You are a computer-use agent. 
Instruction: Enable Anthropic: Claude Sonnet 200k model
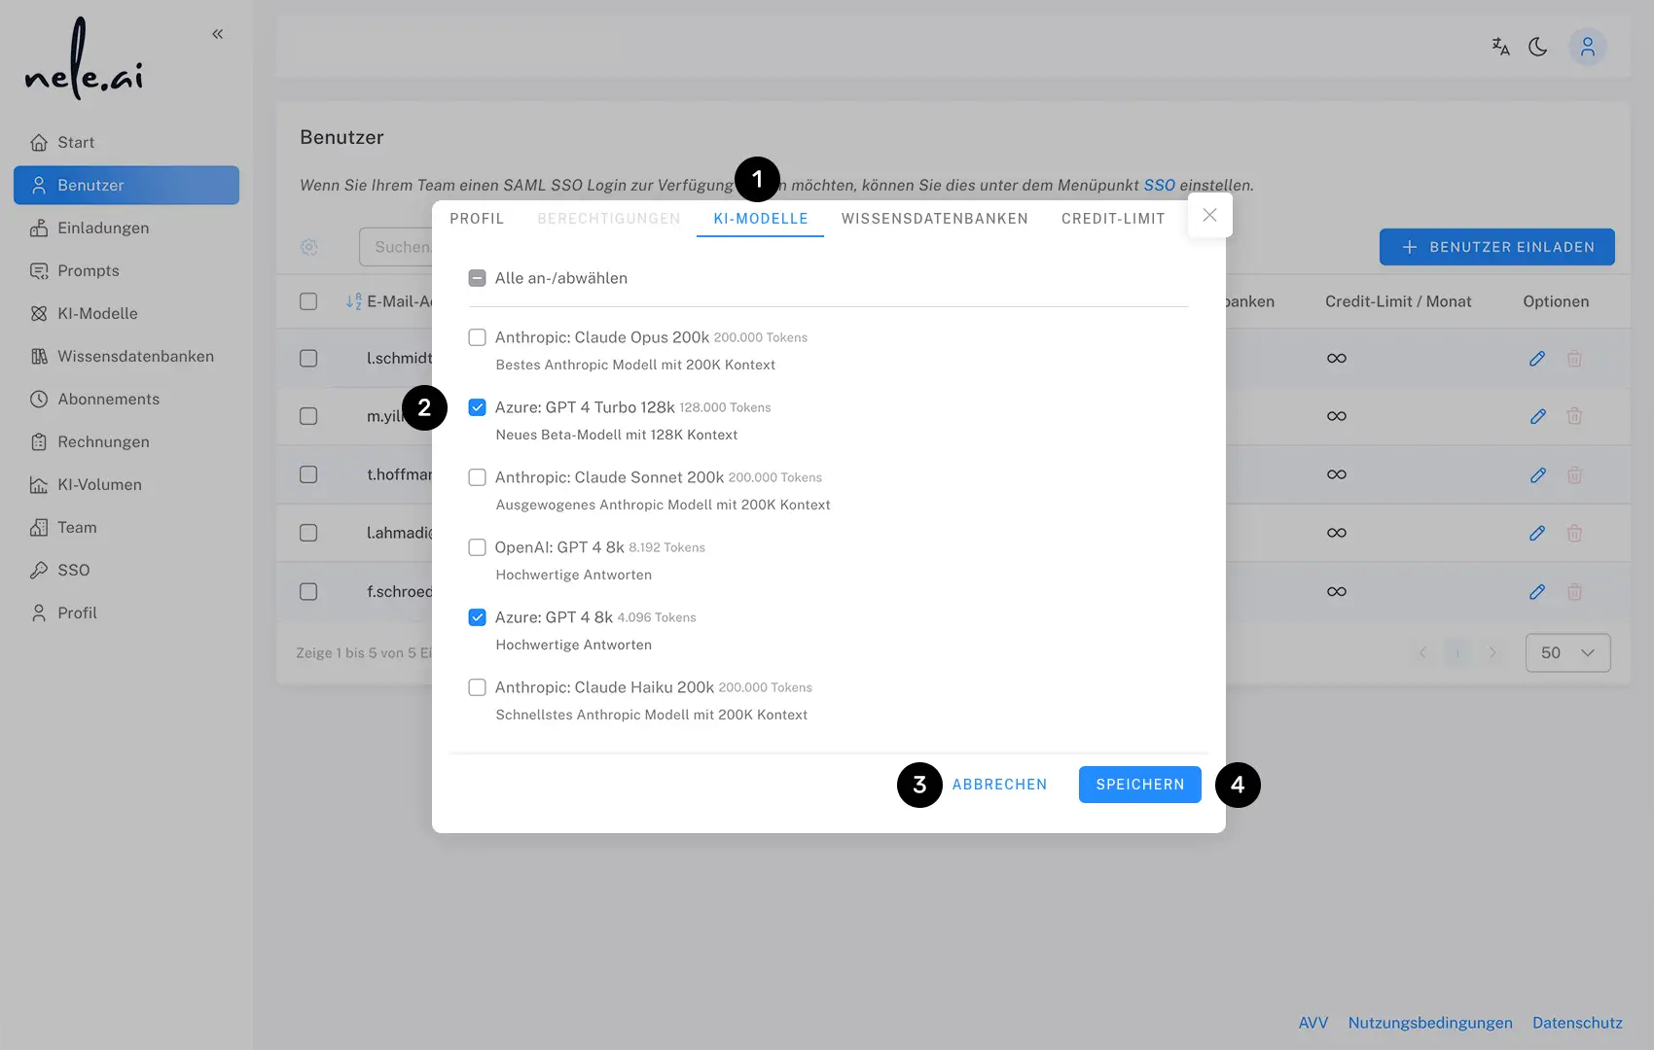click(477, 477)
